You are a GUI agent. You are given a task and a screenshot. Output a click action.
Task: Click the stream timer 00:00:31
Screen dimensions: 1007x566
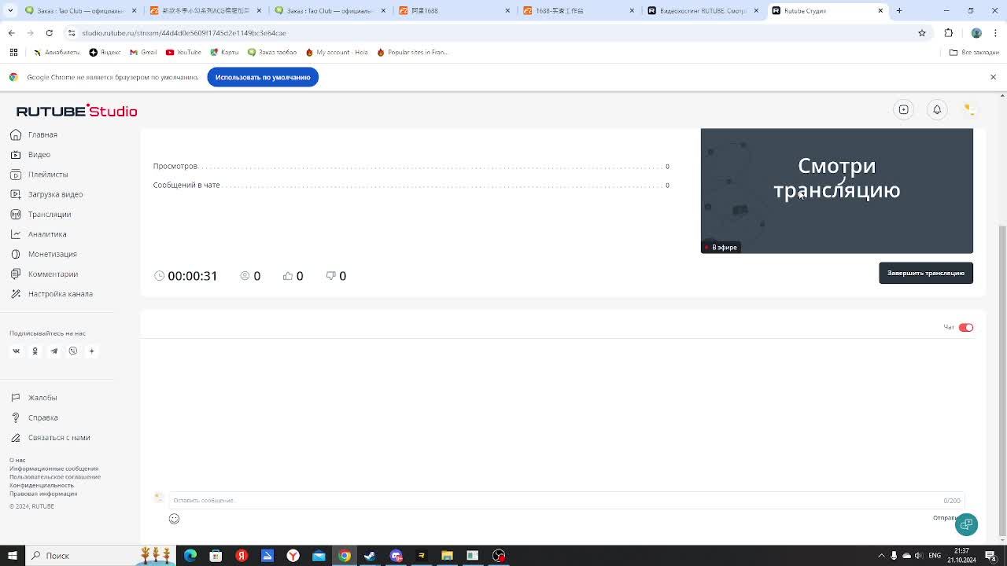[186, 276]
